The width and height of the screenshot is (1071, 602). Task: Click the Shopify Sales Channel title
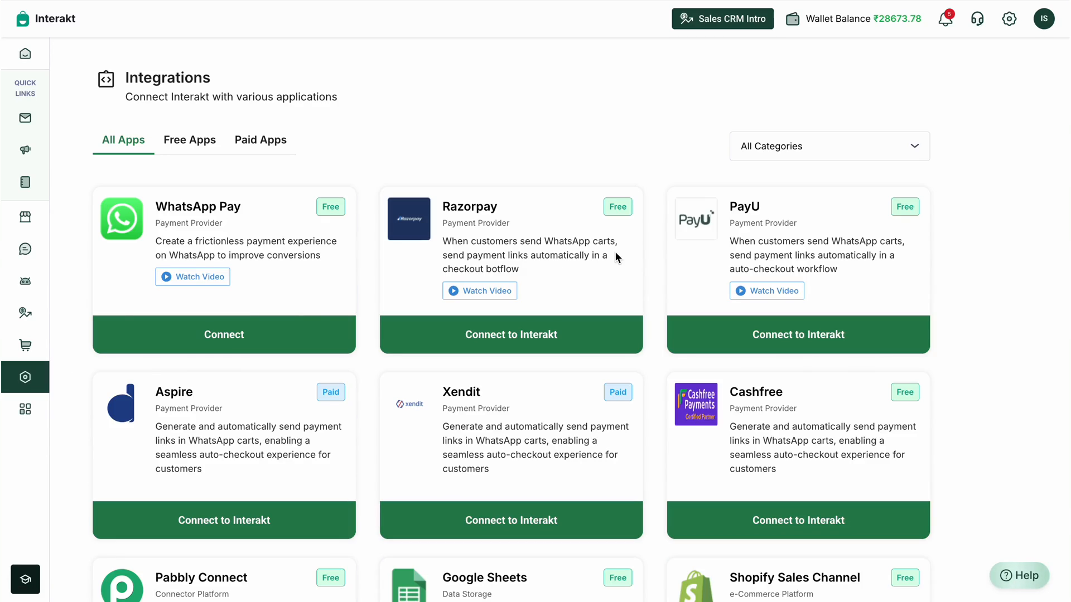(x=795, y=577)
